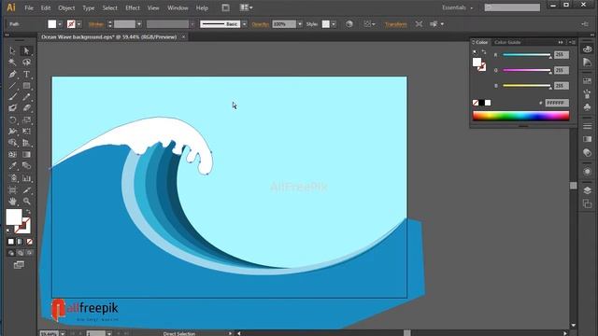
Task: Open the Window menu
Action: click(x=178, y=7)
